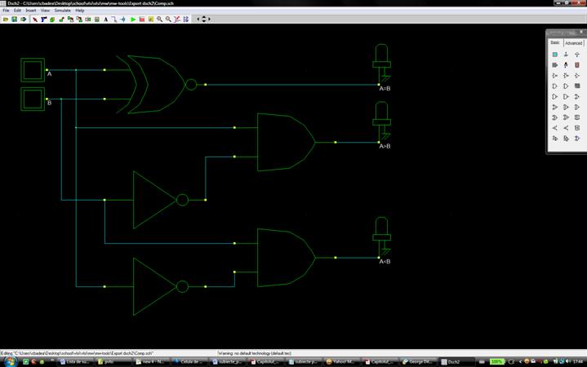
Task: Click the right scroll arrow in the toolbar
Action: point(209,19)
